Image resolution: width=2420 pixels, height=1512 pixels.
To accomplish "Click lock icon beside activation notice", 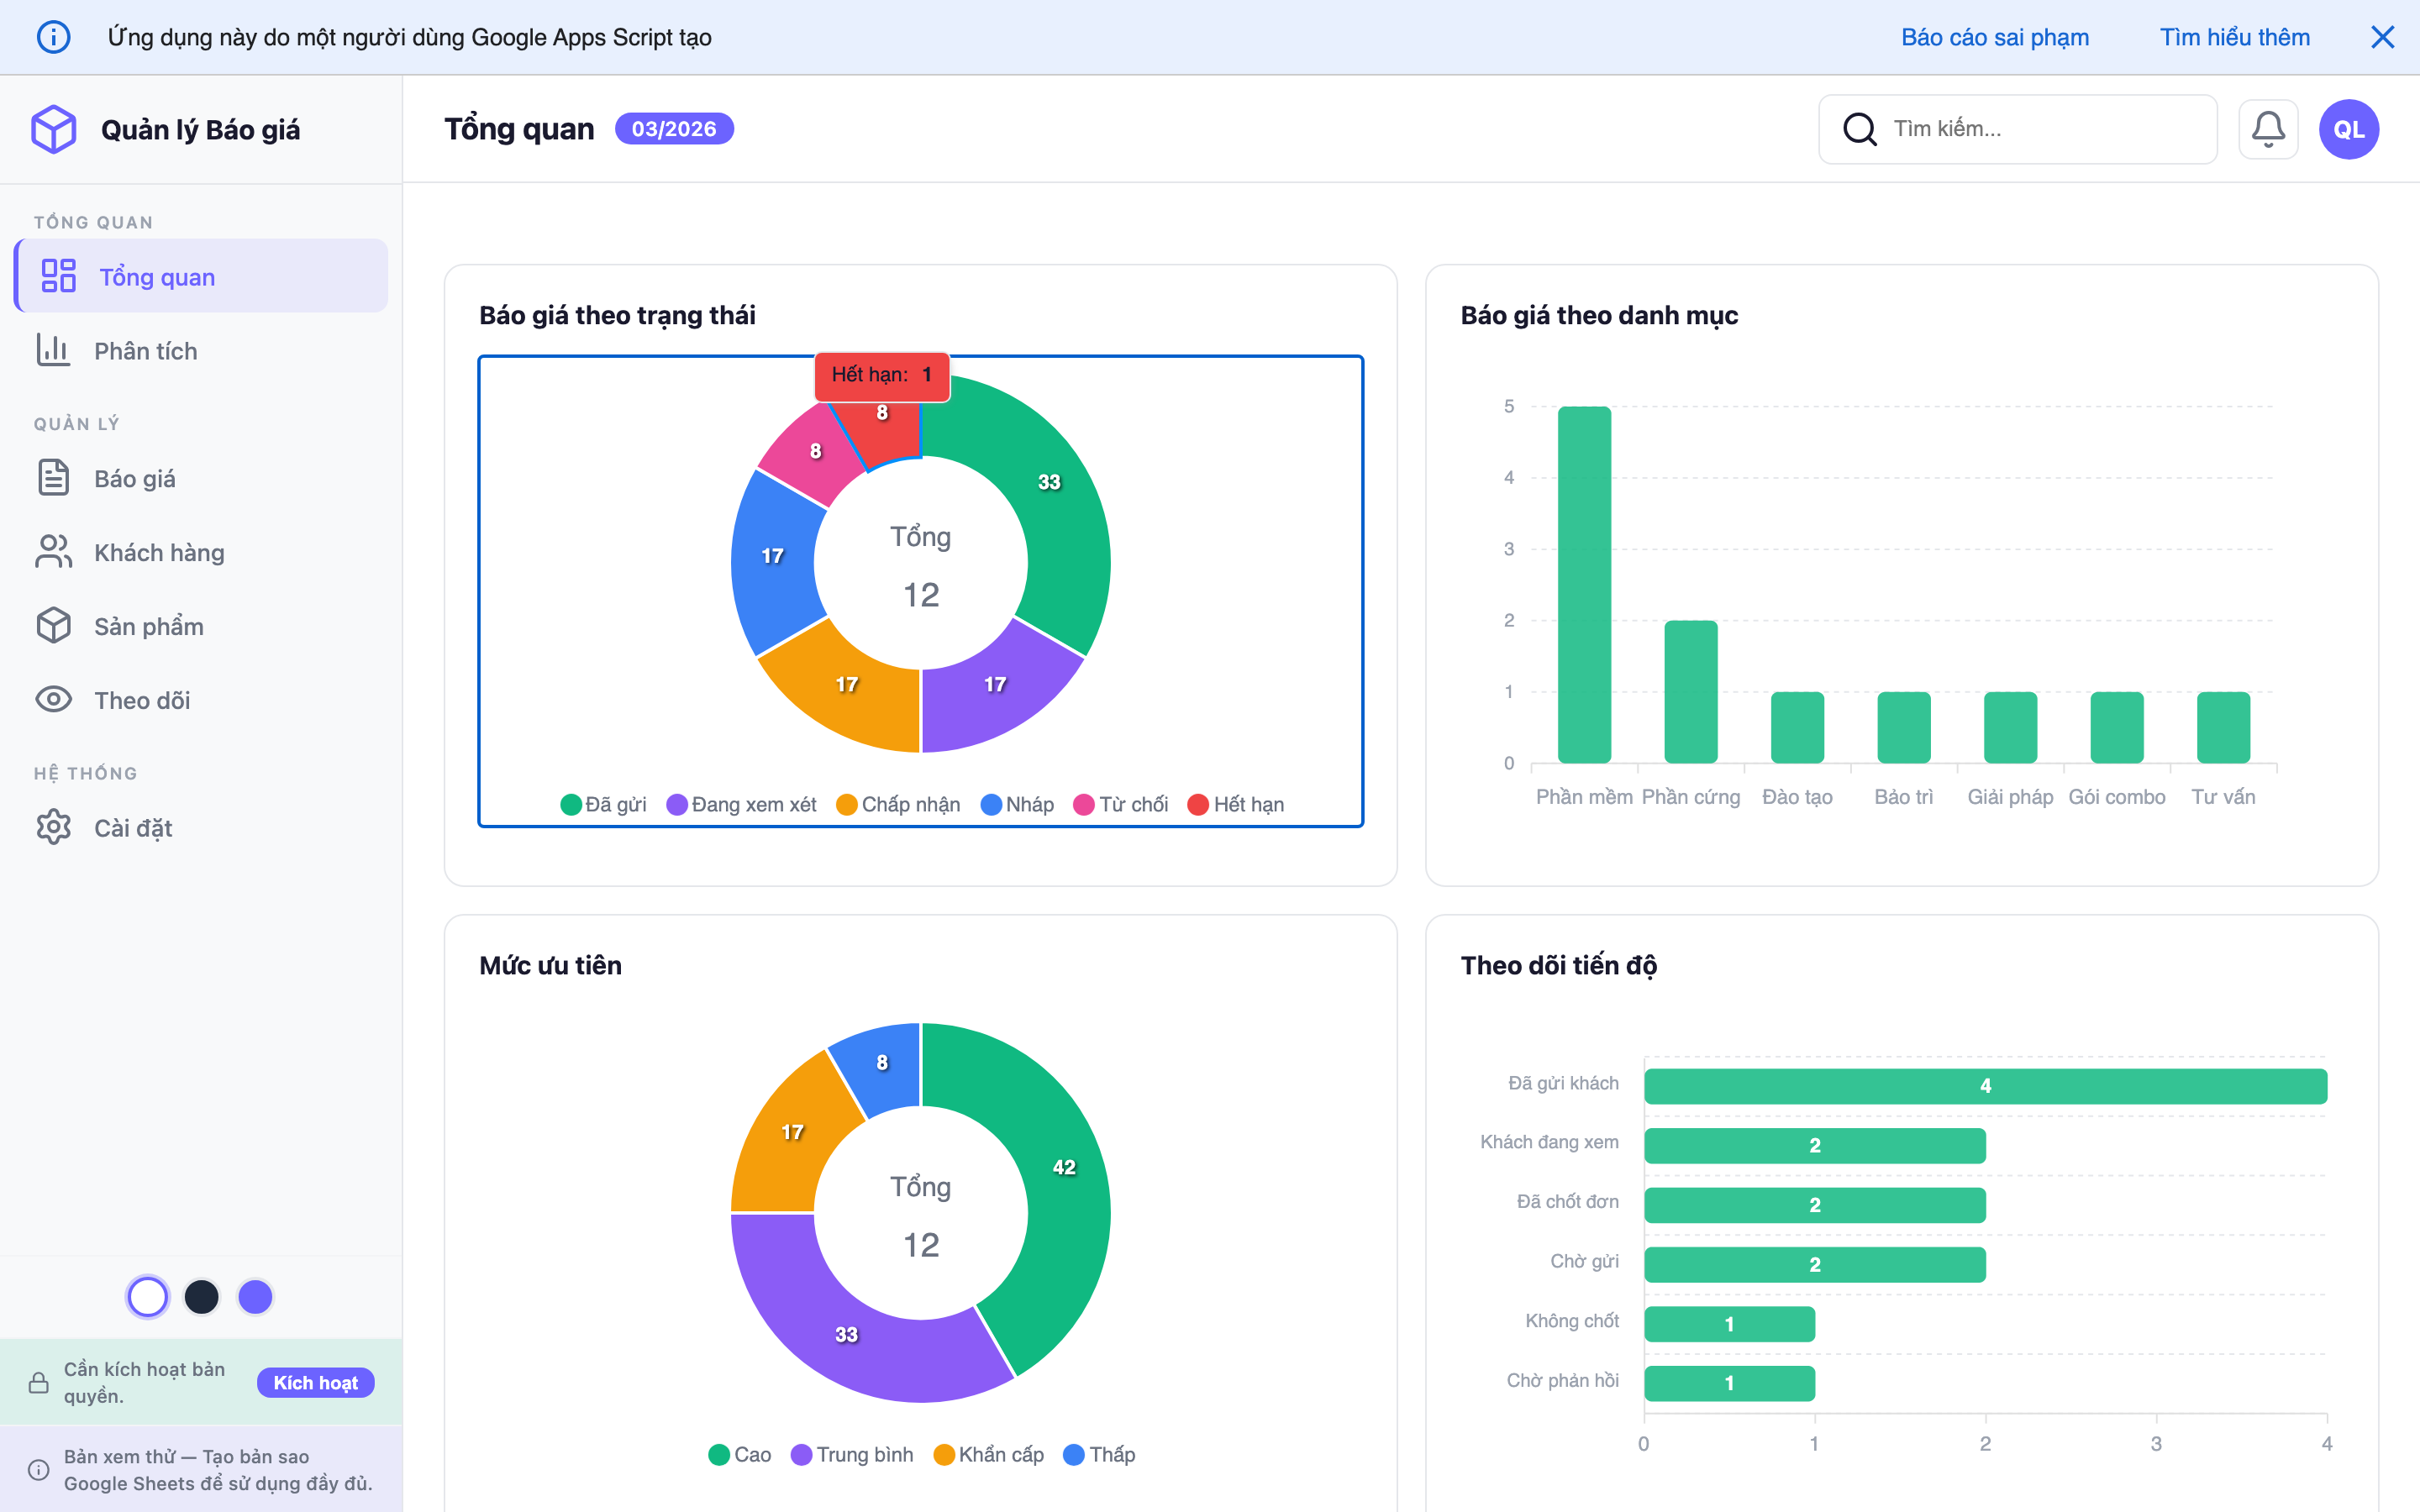I will [x=39, y=1383].
